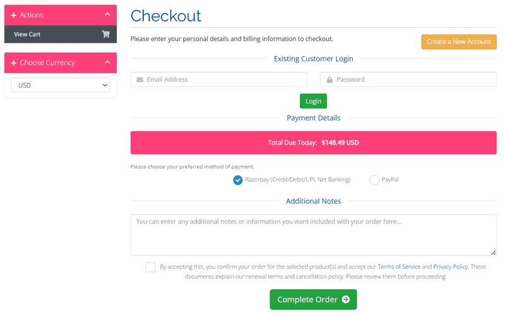Open the Terms of Service link

pos(399,266)
